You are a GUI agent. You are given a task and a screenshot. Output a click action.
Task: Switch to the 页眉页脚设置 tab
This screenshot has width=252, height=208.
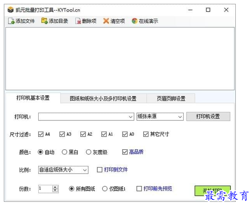171,98
